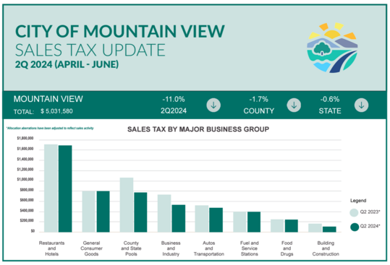Click the "$1,800,000" y-axis value
Screen dimensions: 390x265
point(25,138)
